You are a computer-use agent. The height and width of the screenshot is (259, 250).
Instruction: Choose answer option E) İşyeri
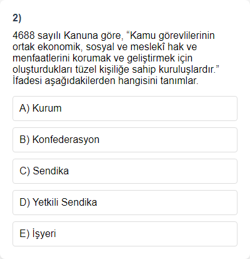pyautogui.click(x=125, y=234)
